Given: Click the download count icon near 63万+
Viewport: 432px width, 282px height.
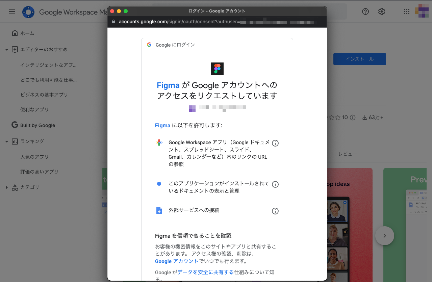Looking at the screenshot, I should tap(365, 118).
